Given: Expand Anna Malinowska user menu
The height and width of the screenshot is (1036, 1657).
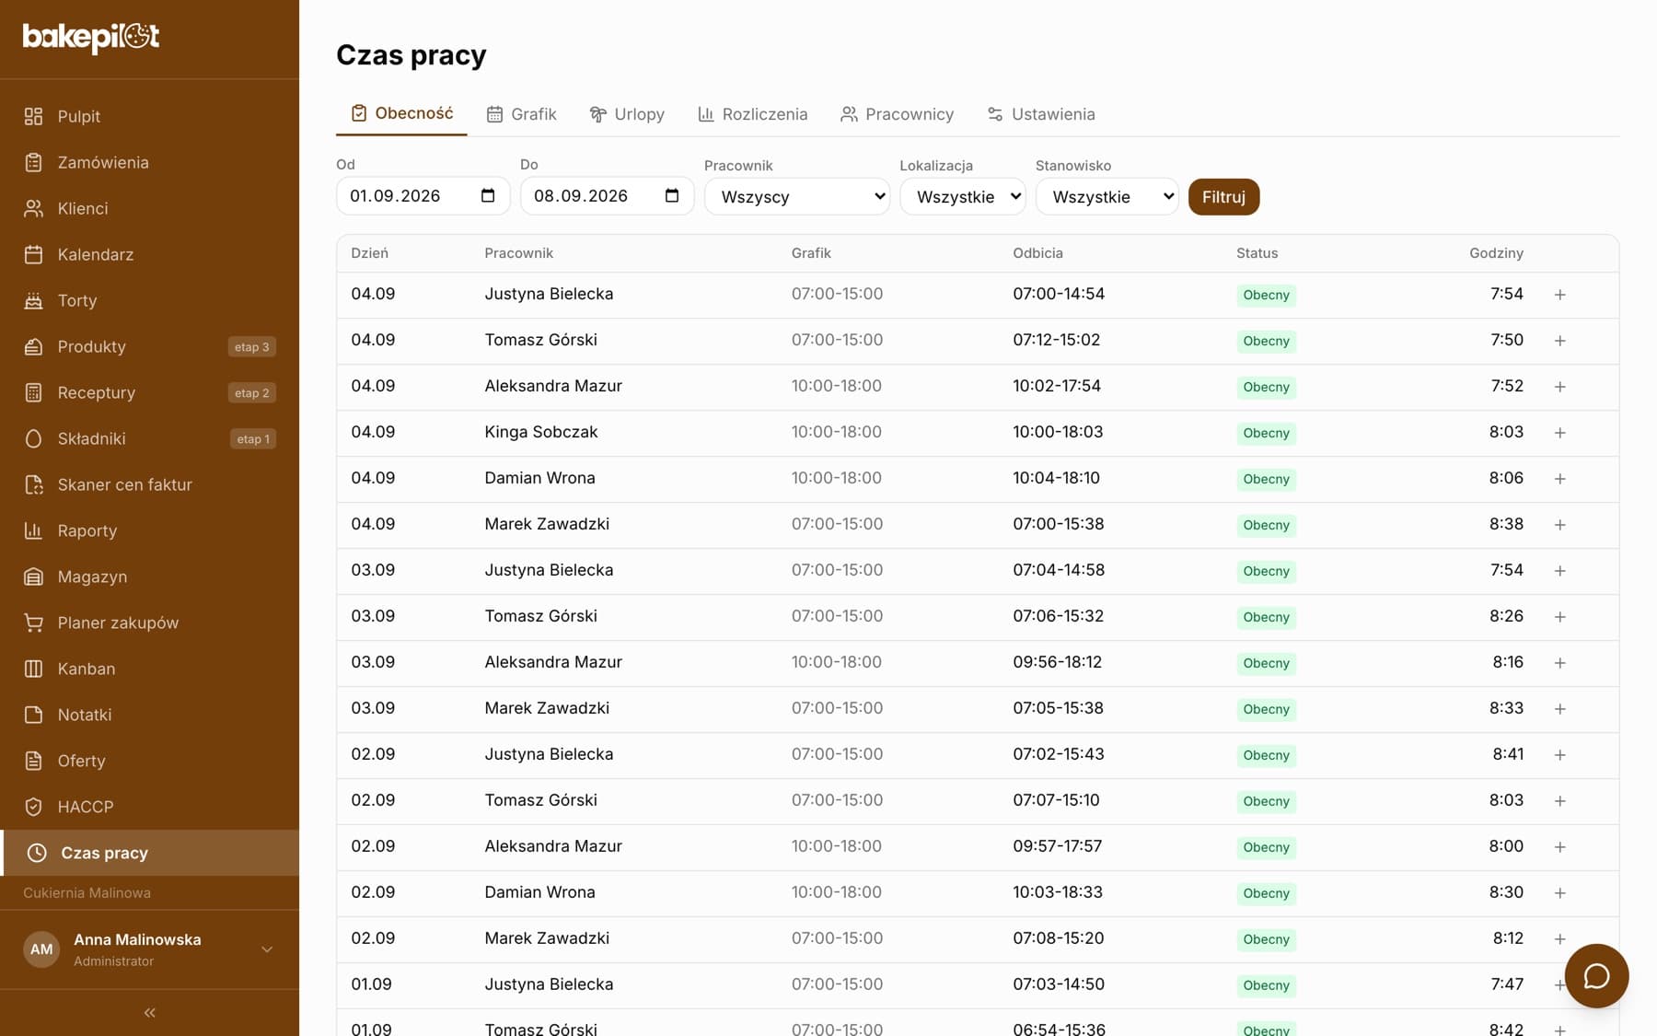Looking at the screenshot, I should [267, 949].
